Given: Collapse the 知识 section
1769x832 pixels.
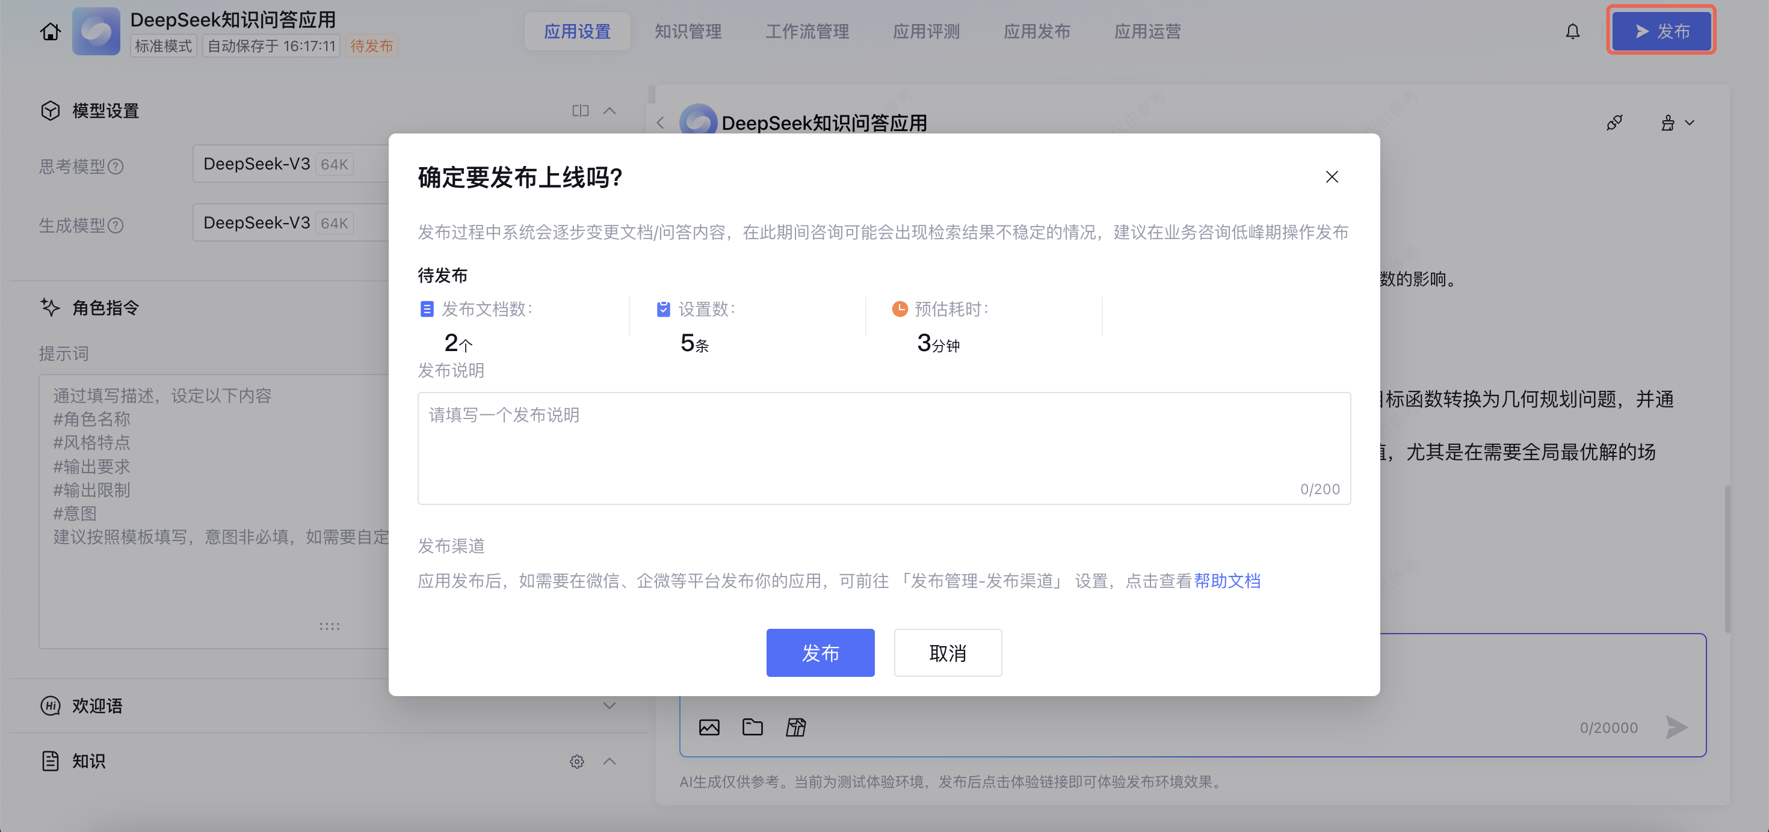Looking at the screenshot, I should click(x=609, y=761).
